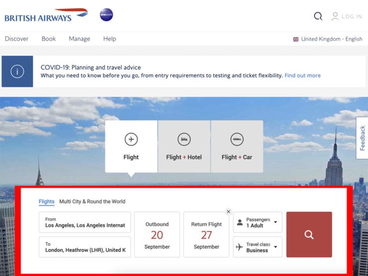Open the Outbound date picker
Image resolution: width=368 pixels, height=276 pixels.
pyautogui.click(x=157, y=234)
